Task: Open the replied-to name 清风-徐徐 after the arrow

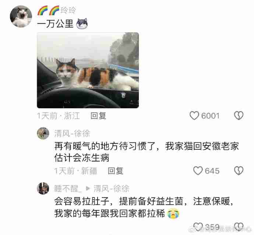Action: [x=112, y=189]
